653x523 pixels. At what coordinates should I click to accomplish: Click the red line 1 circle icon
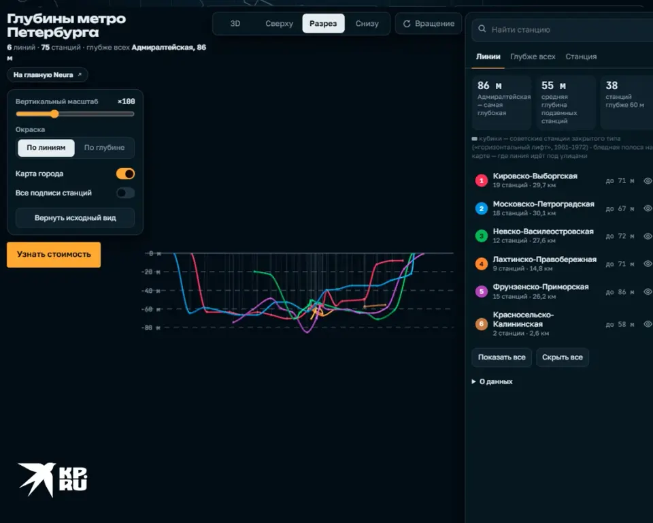[482, 180]
